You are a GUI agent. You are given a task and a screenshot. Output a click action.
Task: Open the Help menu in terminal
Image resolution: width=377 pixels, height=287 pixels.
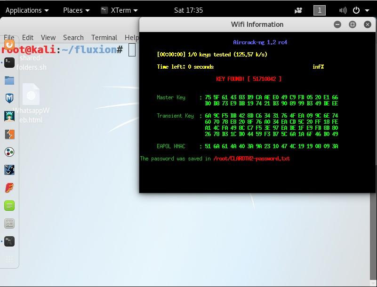click(132, 38)
